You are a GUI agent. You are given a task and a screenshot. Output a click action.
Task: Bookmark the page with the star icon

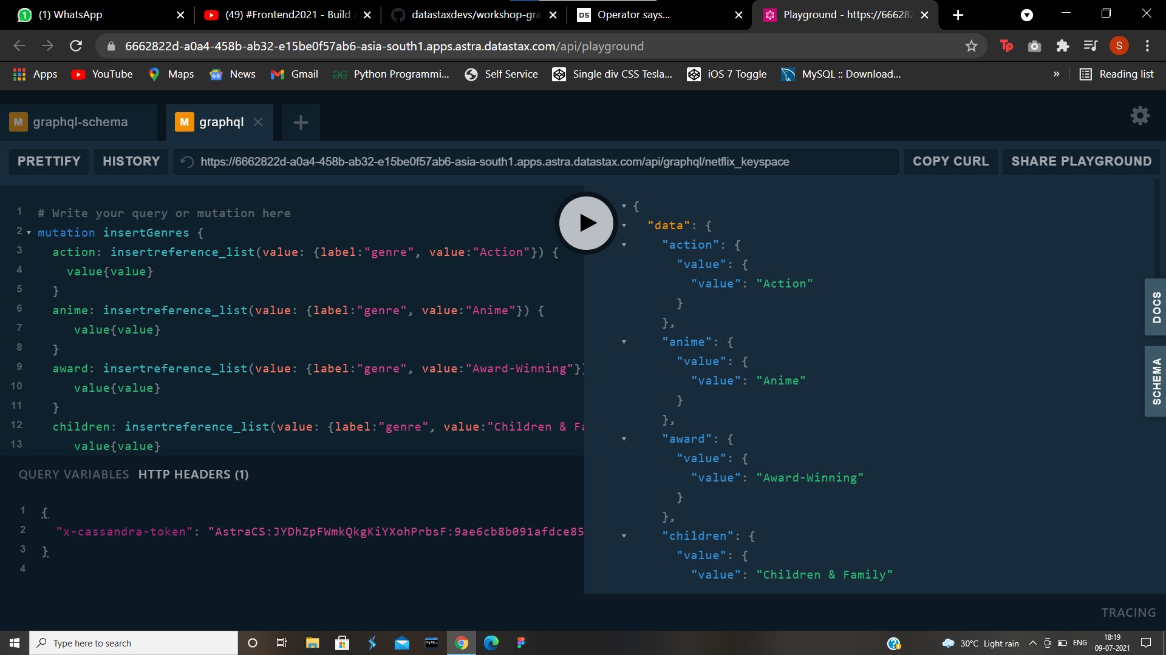971,45
